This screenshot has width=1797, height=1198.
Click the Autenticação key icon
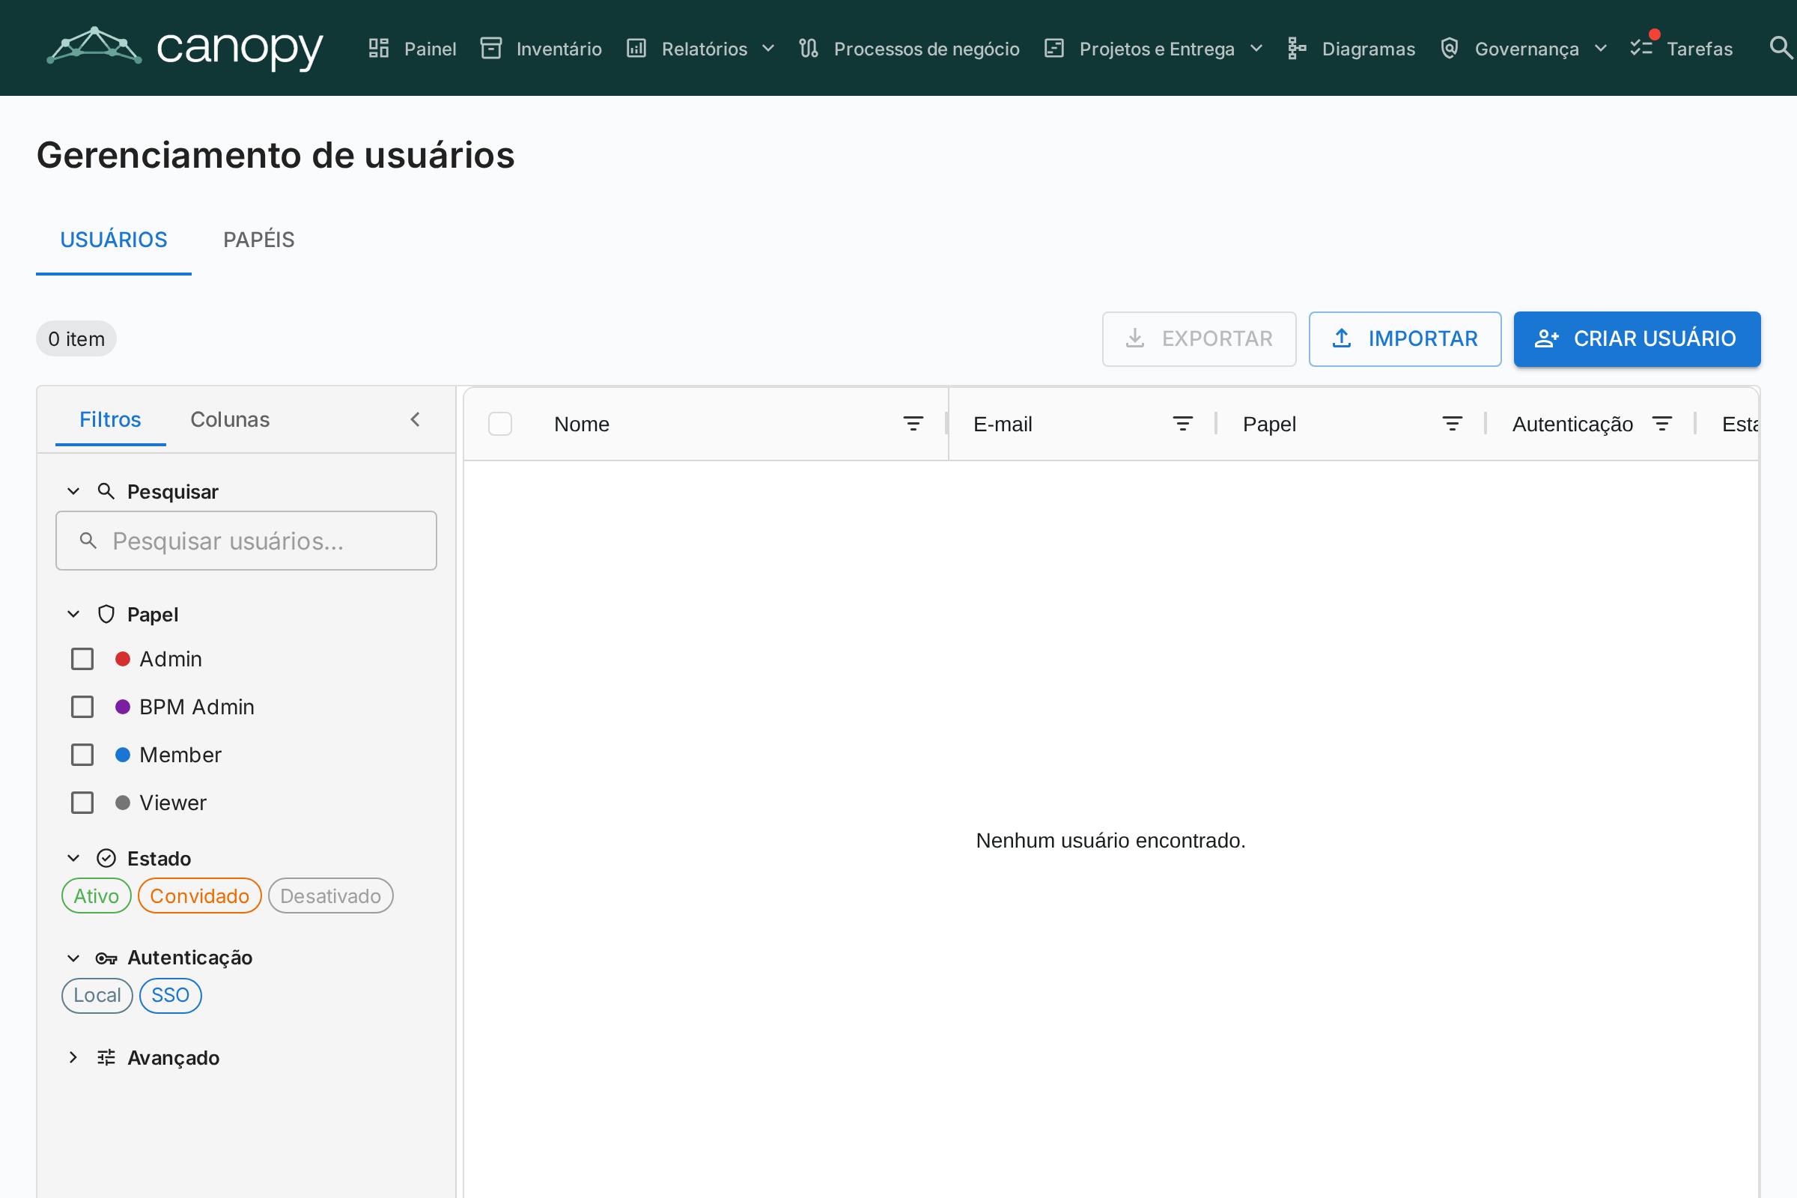106,958
